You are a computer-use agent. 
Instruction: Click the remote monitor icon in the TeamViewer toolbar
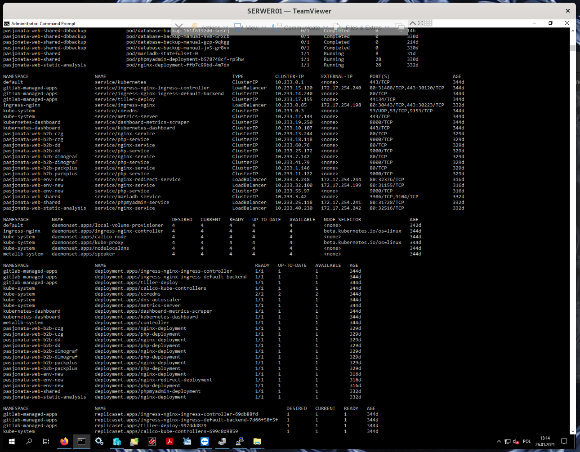tap(399, 27)
